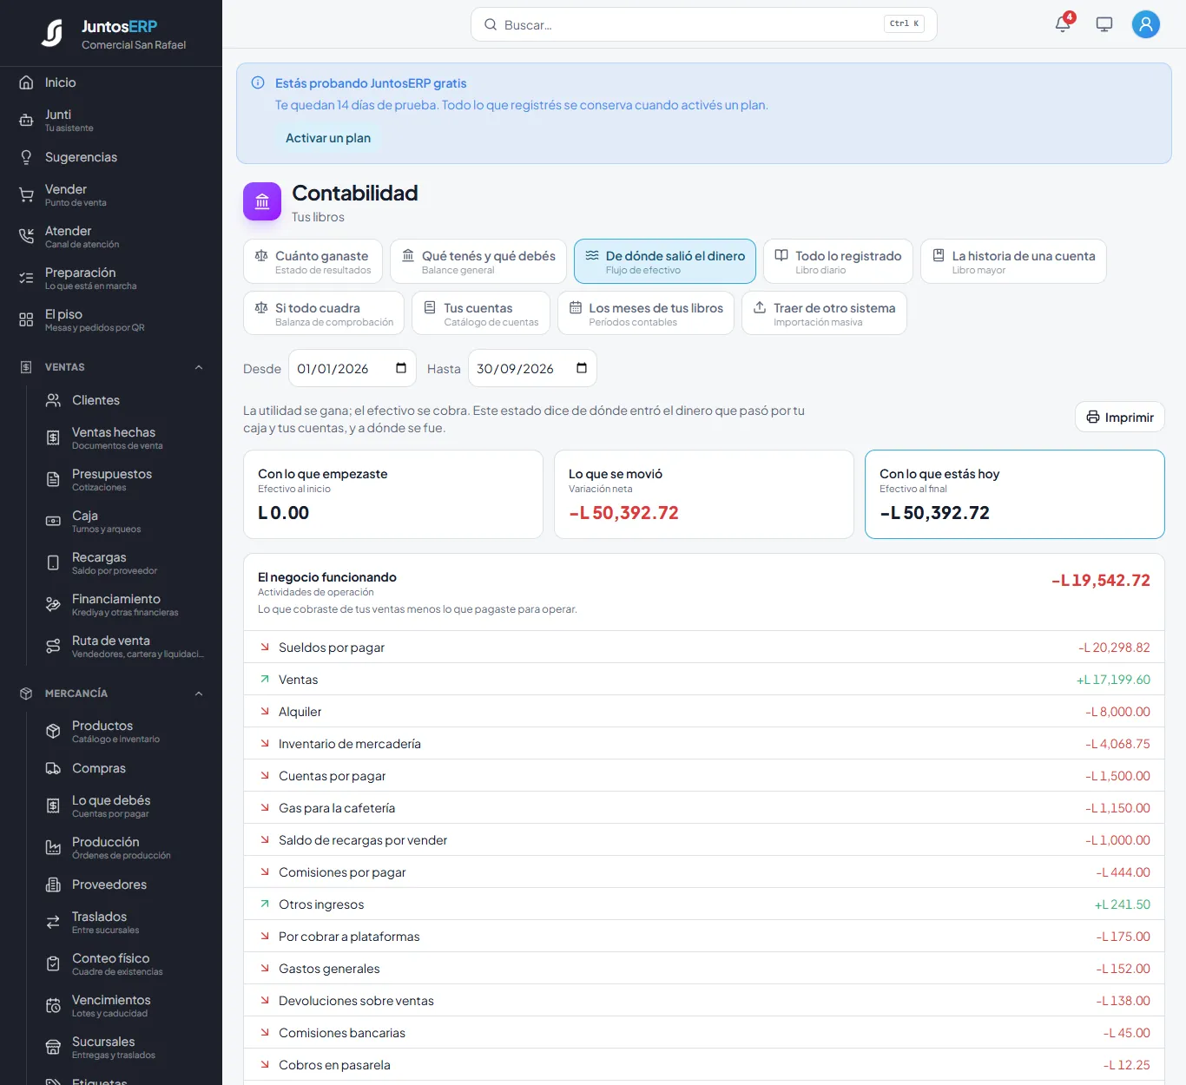This screenshot has height=1085, width=1186.
Task: Open La historia de una cuenta tab
Action: point(1013,261)
